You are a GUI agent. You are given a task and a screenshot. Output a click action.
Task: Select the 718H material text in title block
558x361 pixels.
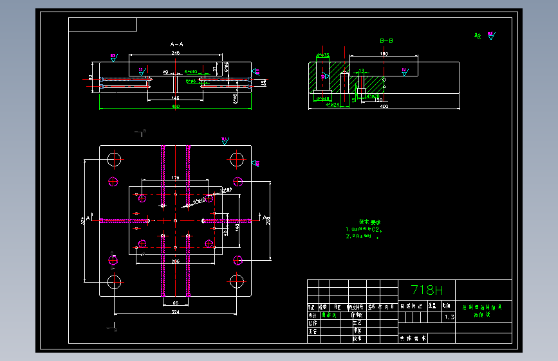click(427, 290)
